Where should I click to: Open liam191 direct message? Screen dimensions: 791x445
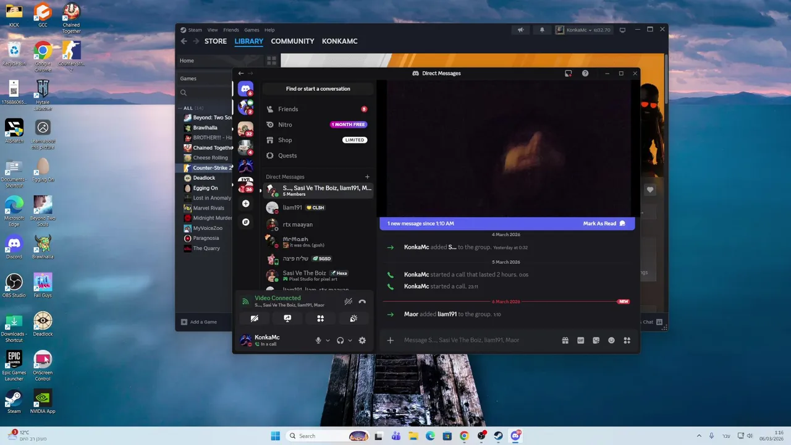318,208
